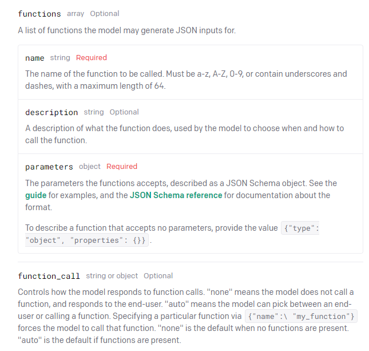Click the function_call parameter heading
This screenshot has height=351, width=369.
click(x=49, y=276)
